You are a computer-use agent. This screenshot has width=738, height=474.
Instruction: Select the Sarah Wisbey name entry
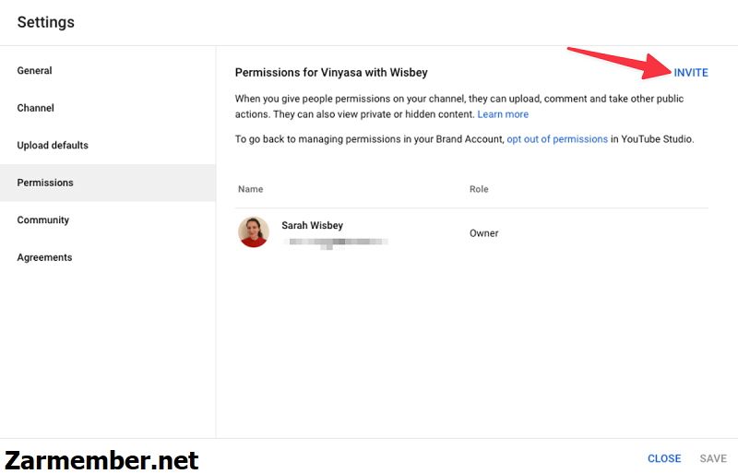click(312, 225)
